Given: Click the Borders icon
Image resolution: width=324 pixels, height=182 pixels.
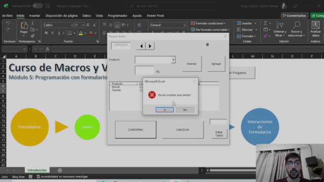Looking at the screenshot, I should (70, 33).
